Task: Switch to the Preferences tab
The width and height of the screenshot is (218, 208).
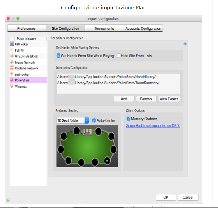Action: pyautogui.click(x=26, y=28)
